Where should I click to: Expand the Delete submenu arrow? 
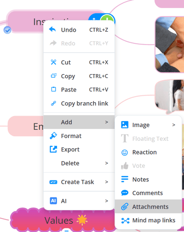[x=107, y=163]
